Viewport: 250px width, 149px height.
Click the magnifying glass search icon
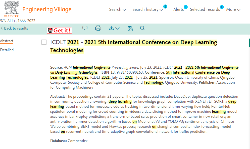tap(142, 28)
